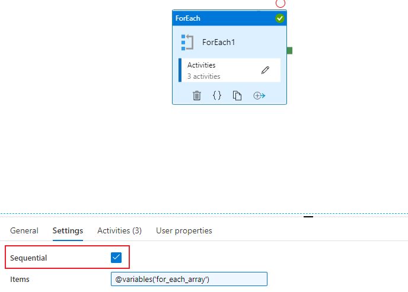This screenshot has height=292, width=408.
Task: Click the panel resize handle bar
Action: tap(308, 216)
